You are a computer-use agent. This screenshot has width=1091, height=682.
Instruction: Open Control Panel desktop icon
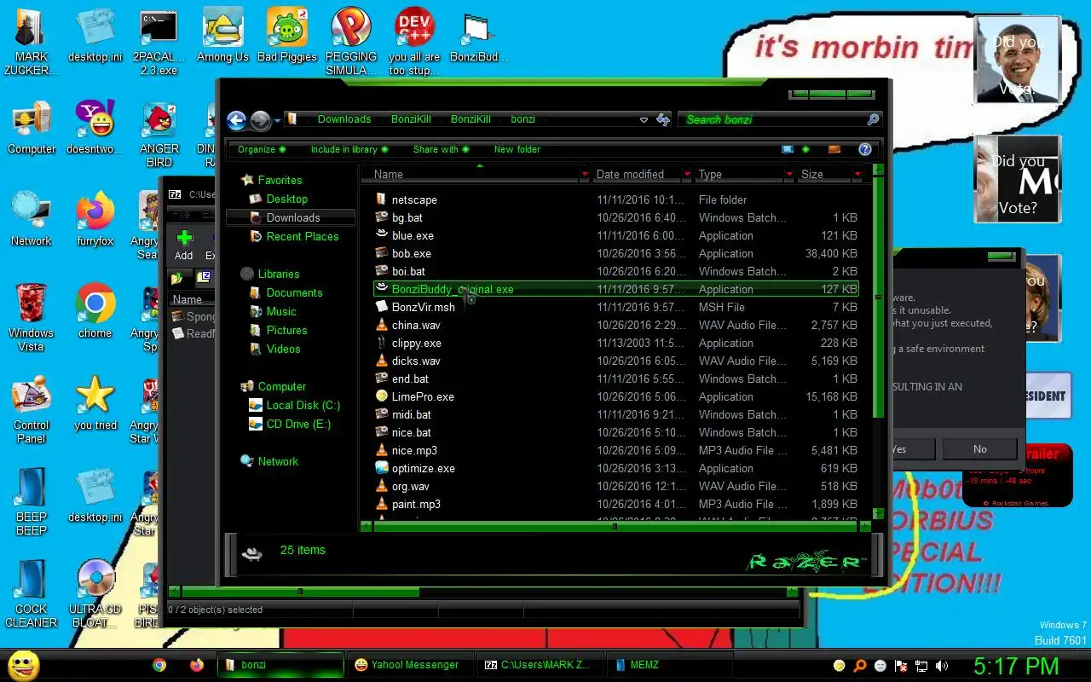coord(32,411)
